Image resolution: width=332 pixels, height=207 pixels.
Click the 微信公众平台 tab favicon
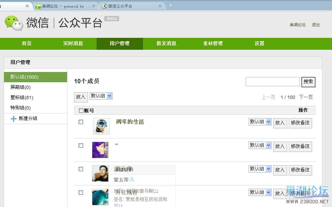(x=104, y=6)
